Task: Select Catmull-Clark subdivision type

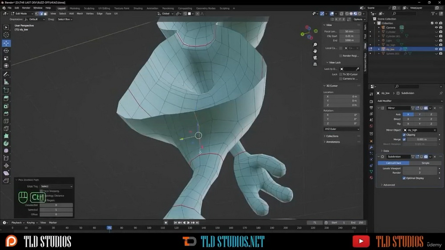Action: pos(393,163)
